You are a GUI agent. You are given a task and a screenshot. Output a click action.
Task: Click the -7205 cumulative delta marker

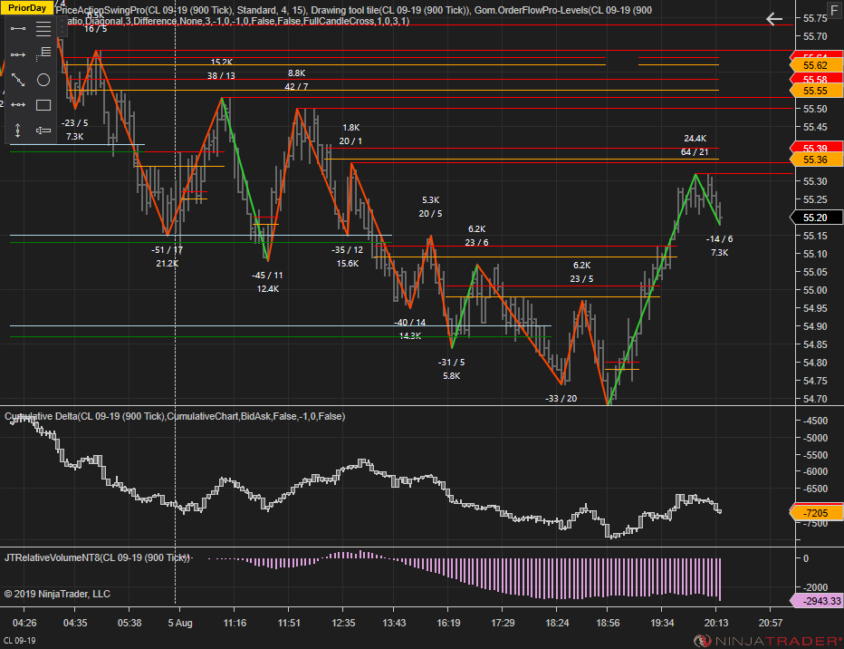pyautogui.click(x=816, y=513)
